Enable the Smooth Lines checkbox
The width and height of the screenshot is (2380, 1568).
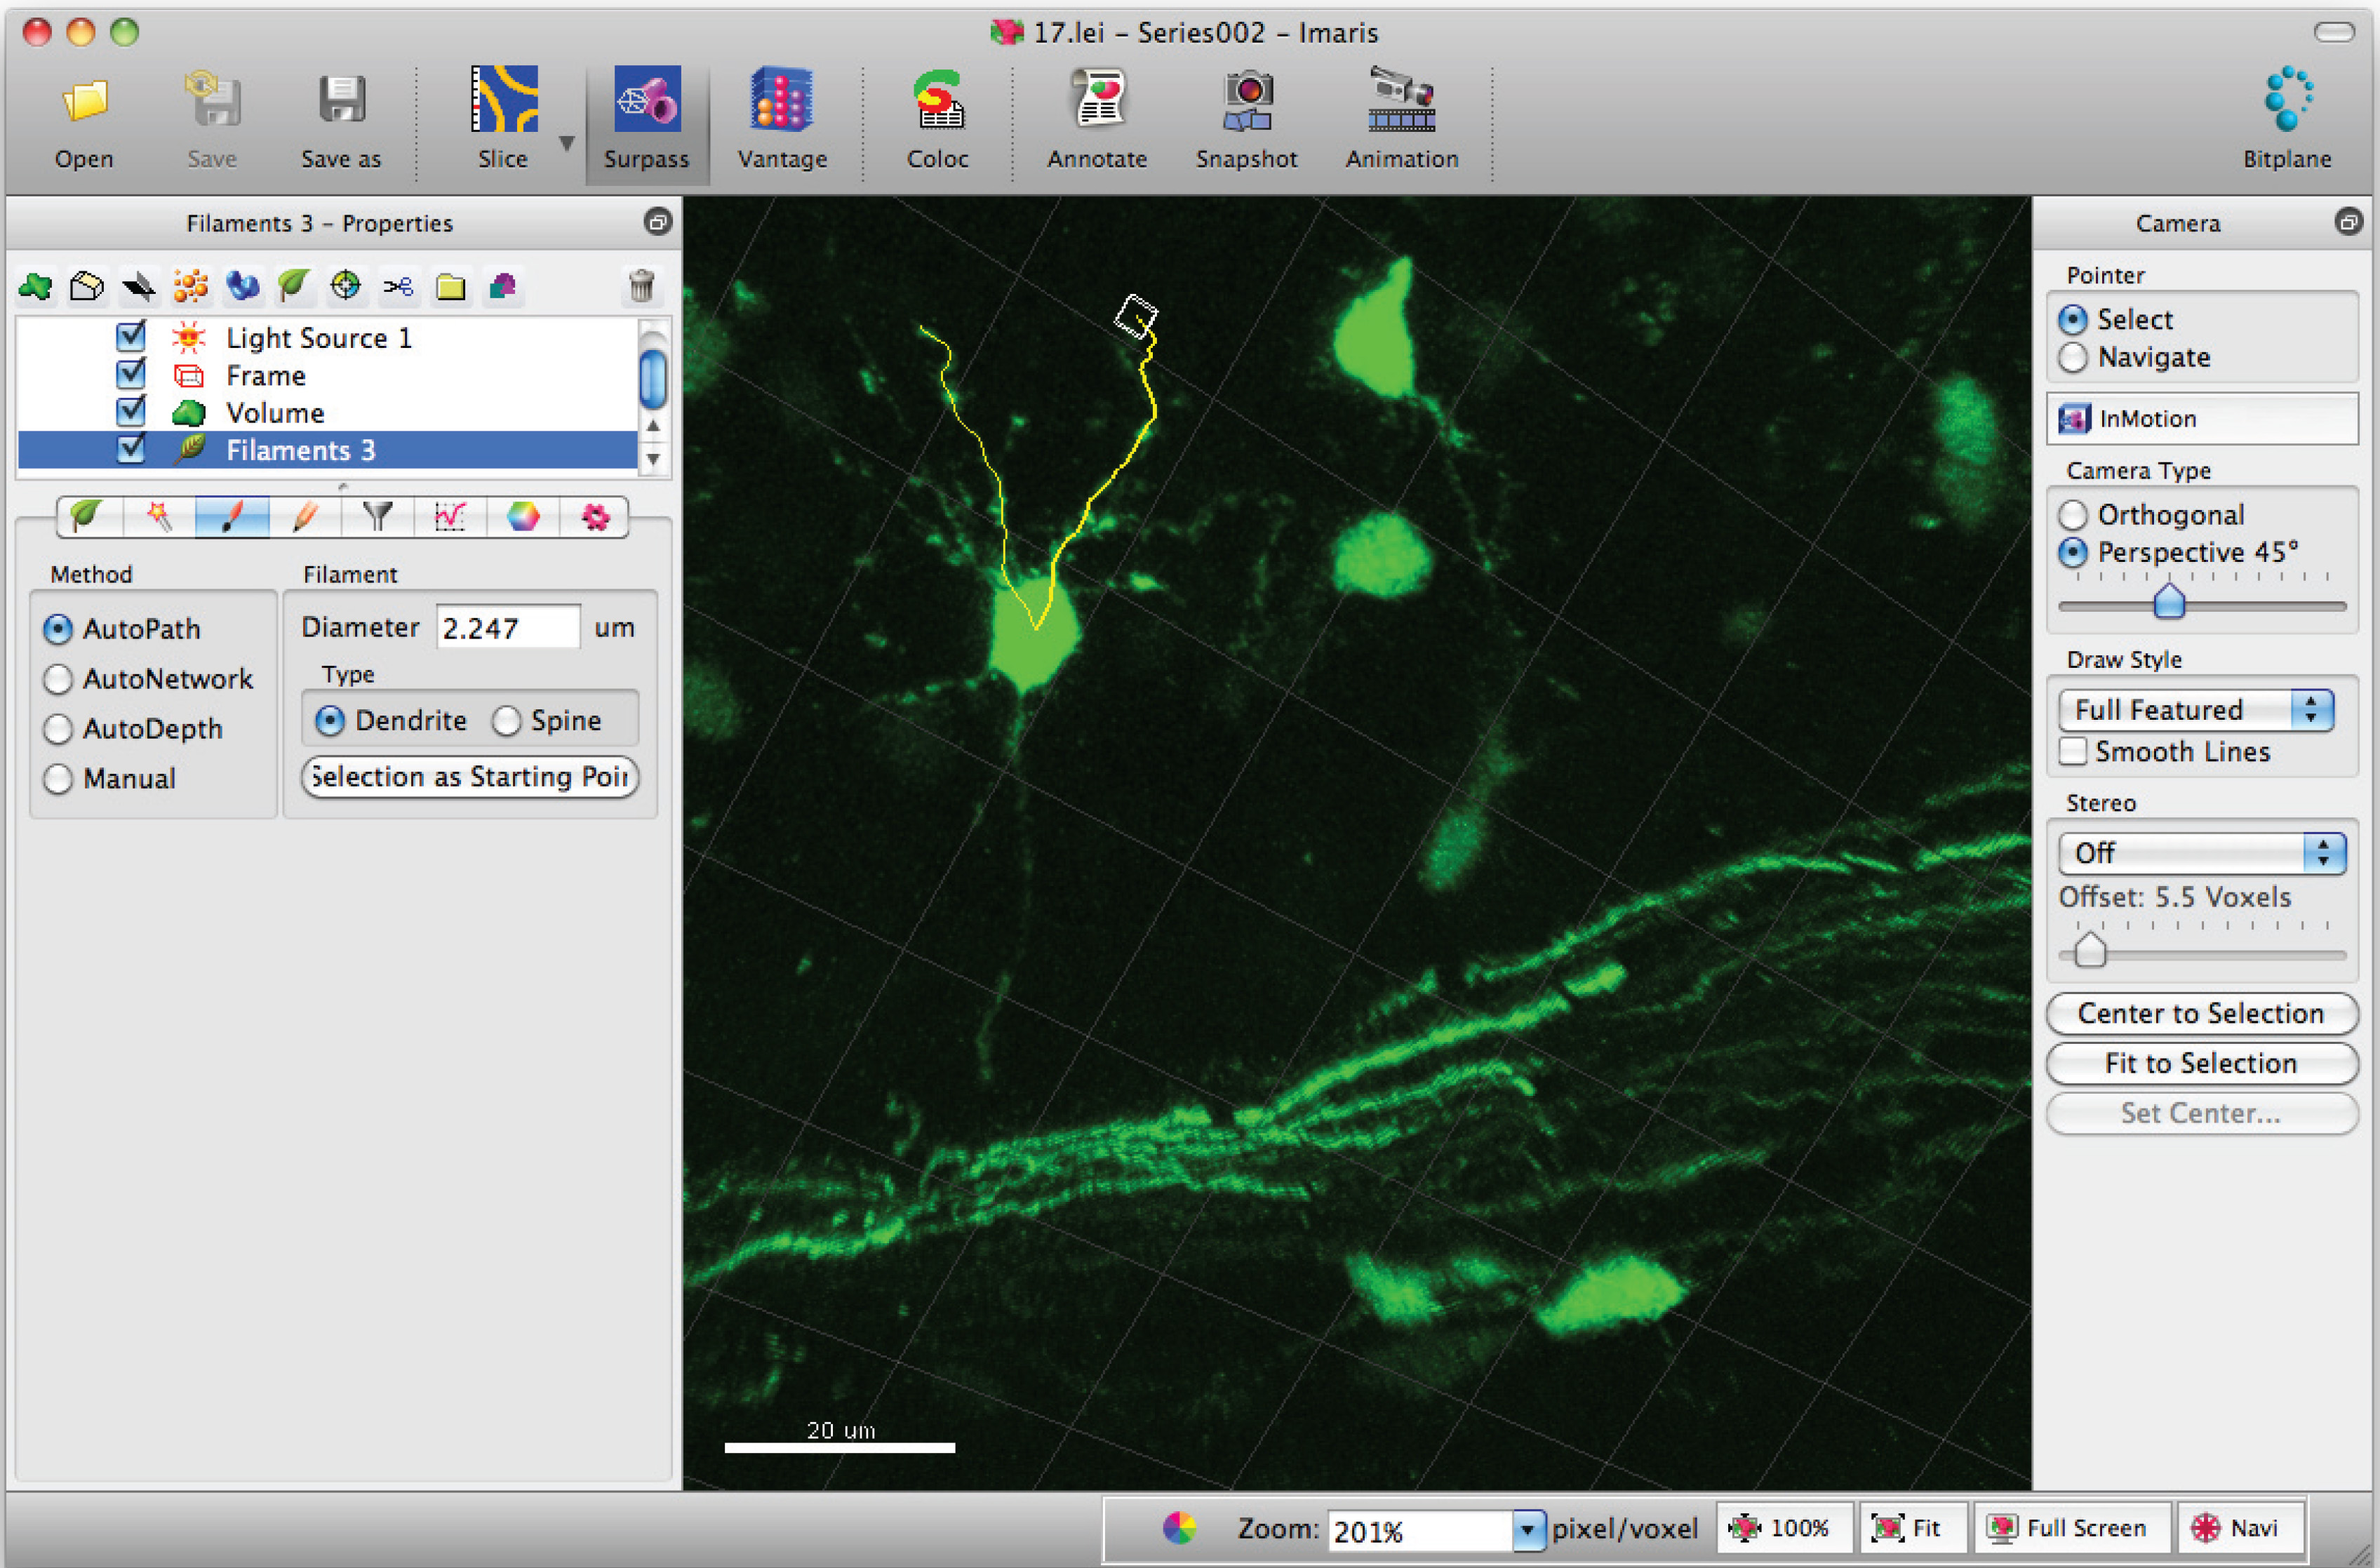[x=2073, y=751]
